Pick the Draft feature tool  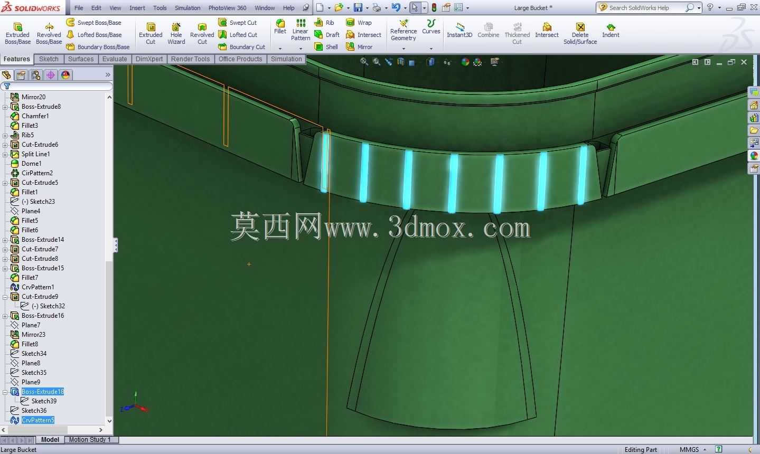coord(327,35)
